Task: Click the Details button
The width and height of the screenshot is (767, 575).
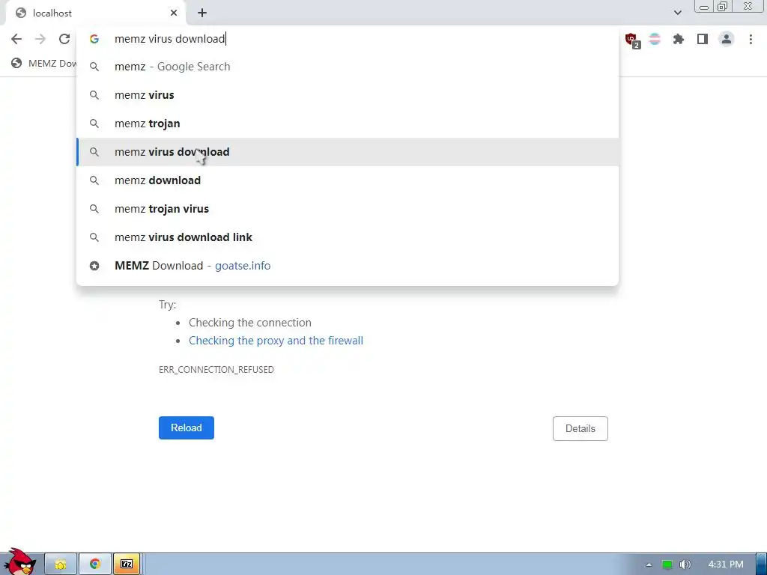Action: pyautogui.click(x=580, y=428)
